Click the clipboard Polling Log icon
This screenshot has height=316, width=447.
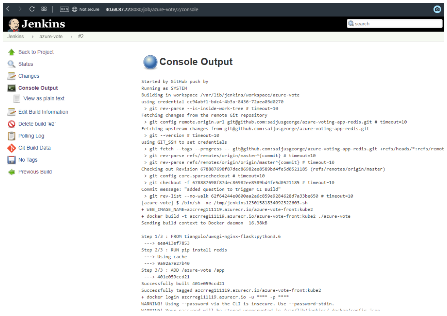(x=11, y=136)
